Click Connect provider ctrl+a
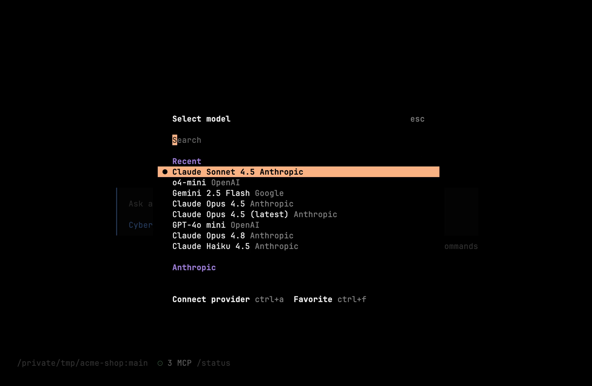 coord(228,299)
